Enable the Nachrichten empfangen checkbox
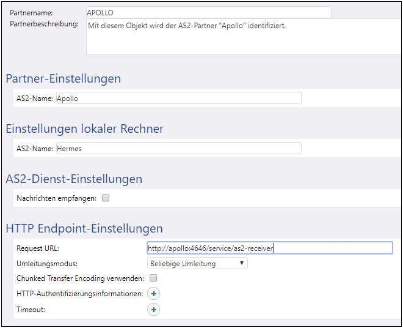 [x=106, y=198]
